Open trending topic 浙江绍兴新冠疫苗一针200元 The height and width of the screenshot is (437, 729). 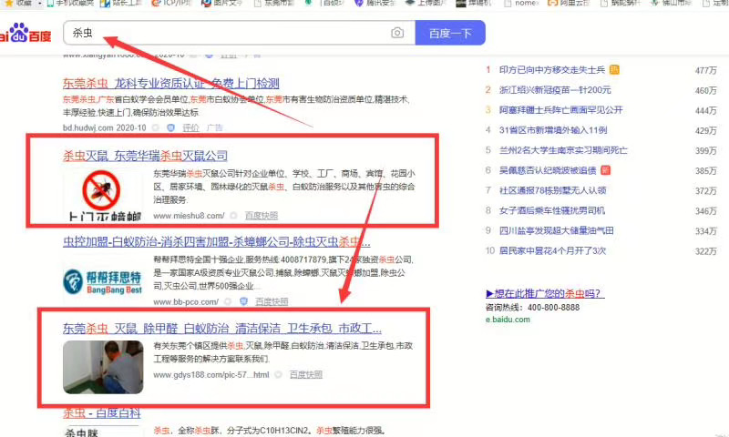click(555, 89)
